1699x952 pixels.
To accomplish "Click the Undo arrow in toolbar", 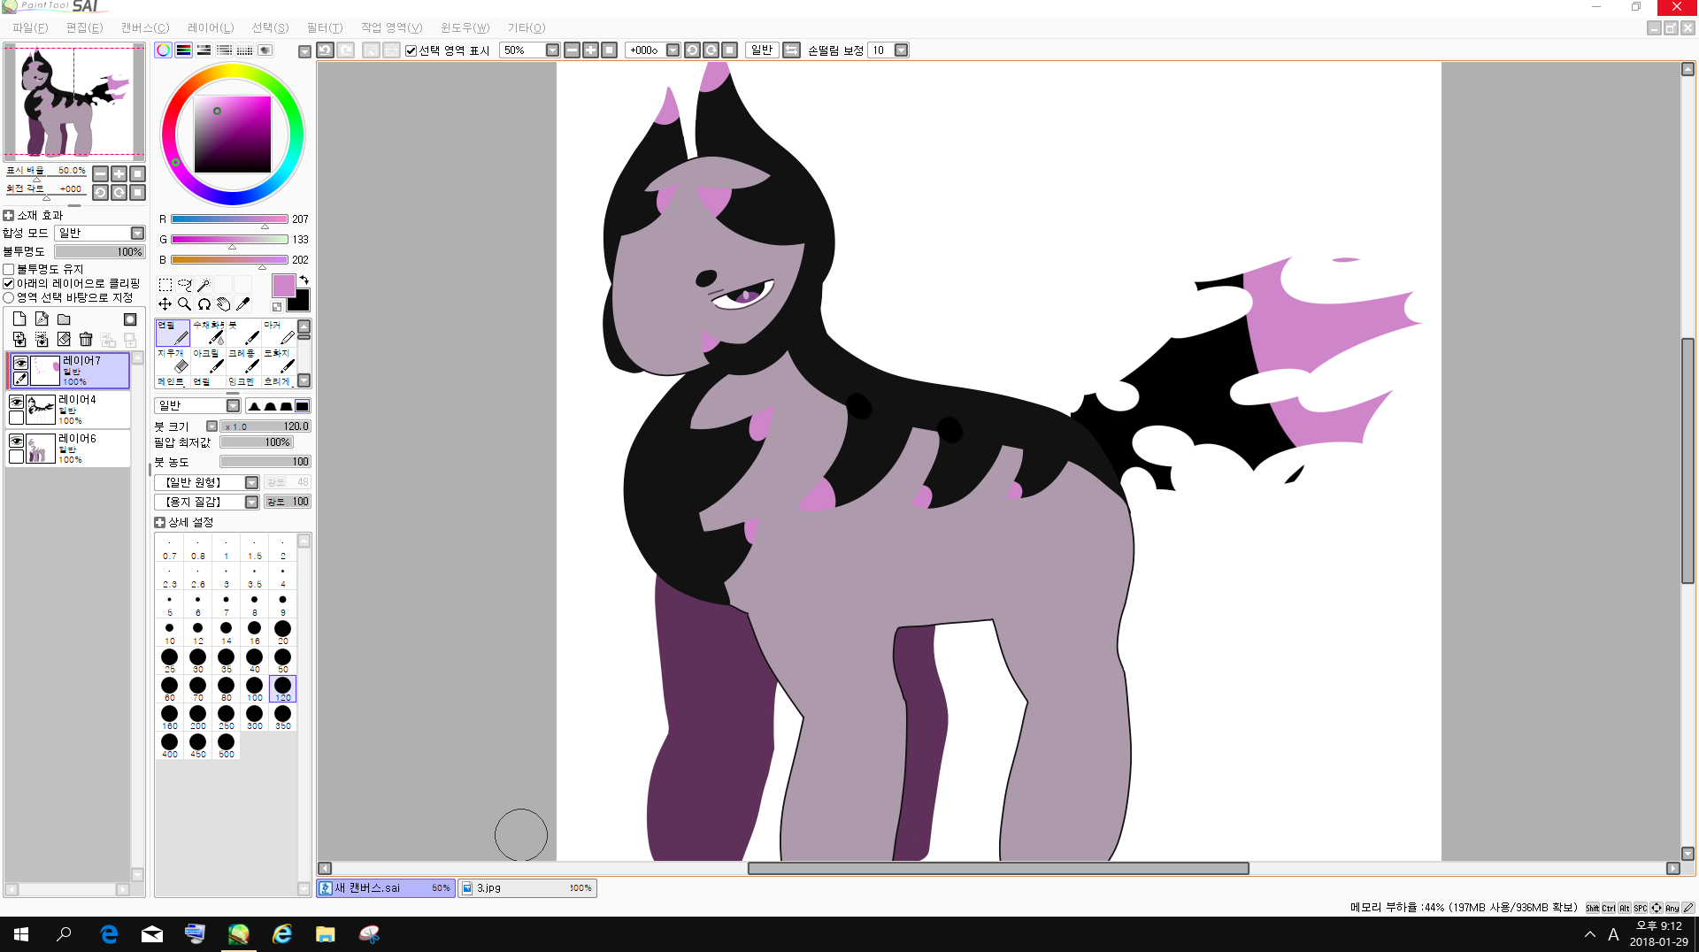I will (325, 50).
